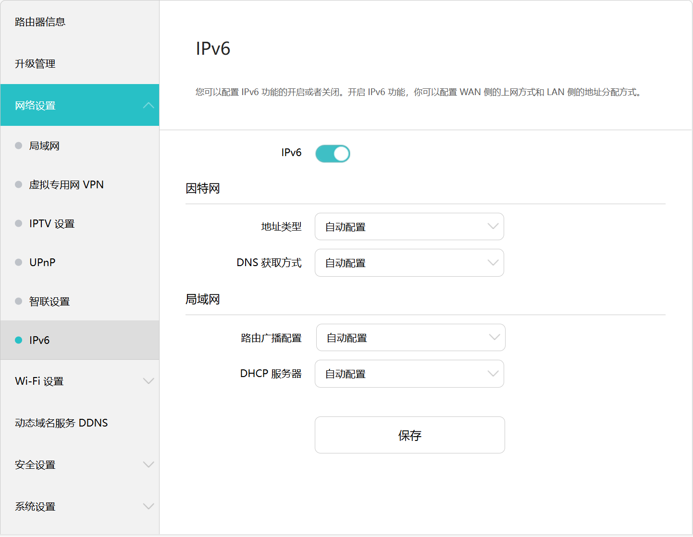This screenshot has height=537, width=693.
Task: Select 局域网 in the sidebar submenu
Action: pos(80,146)
